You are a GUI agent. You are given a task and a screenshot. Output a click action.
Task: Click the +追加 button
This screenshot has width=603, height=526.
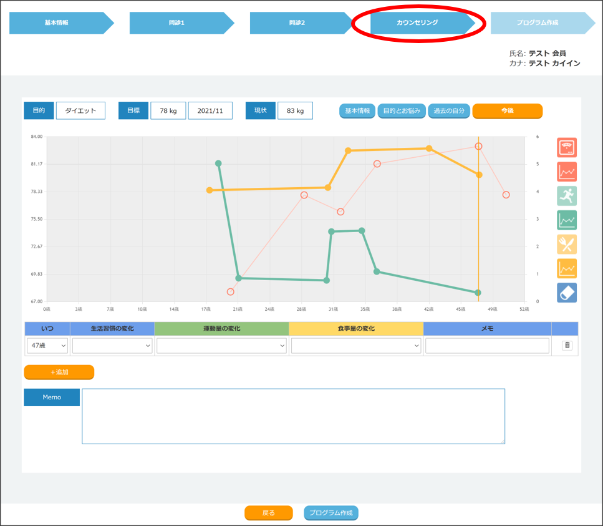coord(59,372)
